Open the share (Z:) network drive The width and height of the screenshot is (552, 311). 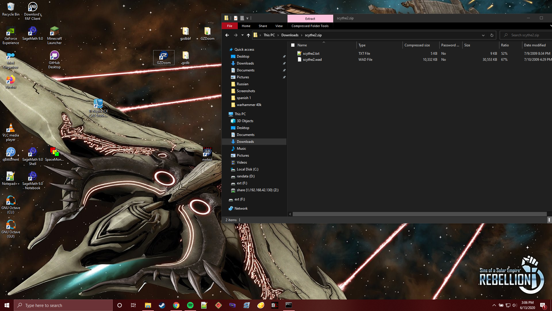(257, 190)
